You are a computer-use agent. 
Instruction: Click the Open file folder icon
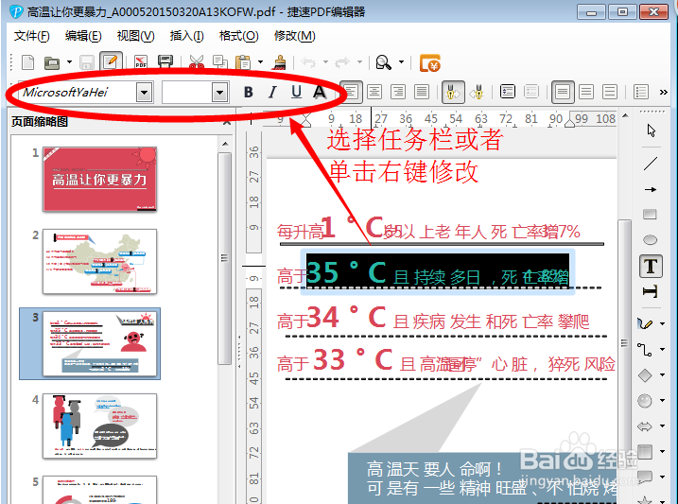point(52,63)
